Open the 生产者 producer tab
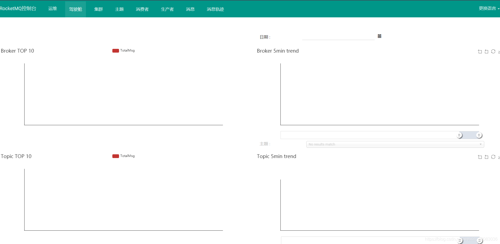Viewport: 500px width, 244px height. (x=167, y=9)
